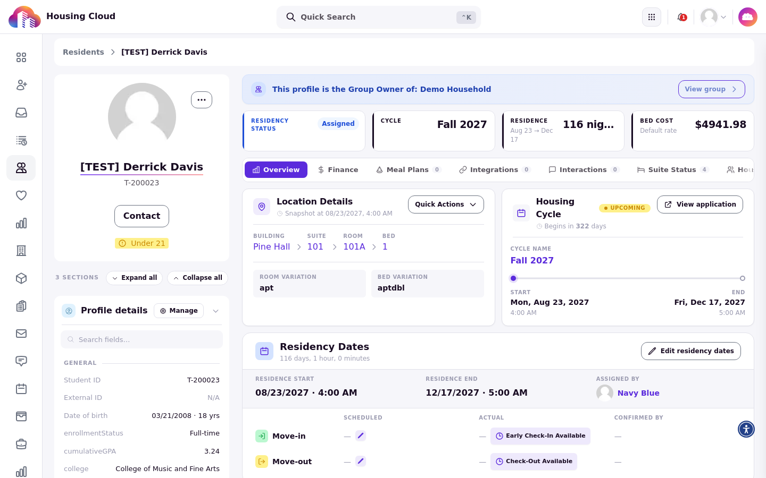Collapse the Profile details section chevron
The height and width of the screenshot is (478, 766).
215,311
